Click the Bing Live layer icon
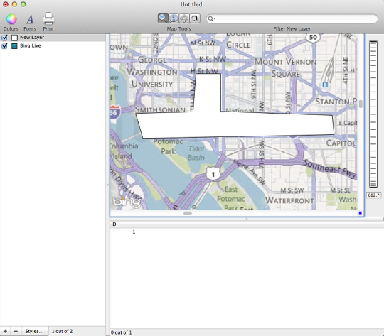 (14, 46)
